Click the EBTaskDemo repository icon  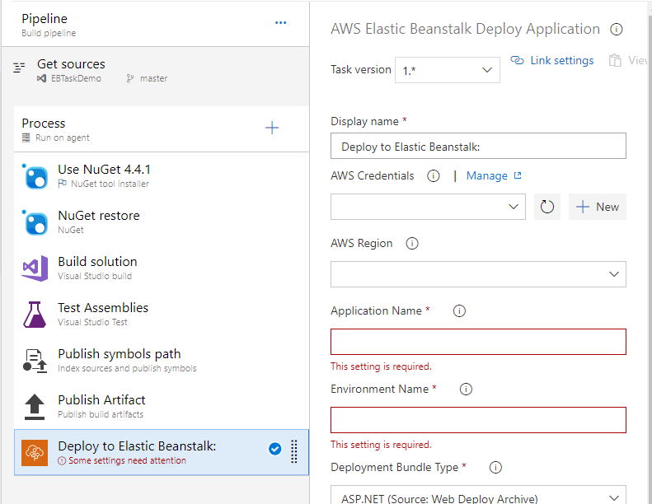click(x=41, y=78)
